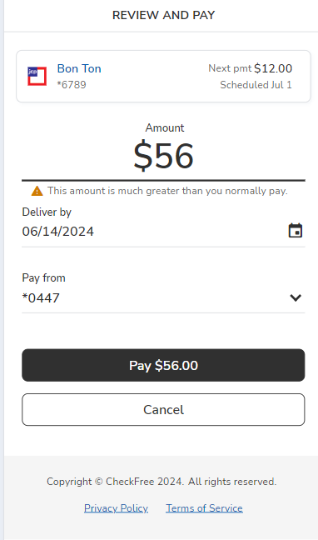This screenshot has width=318, height=540.
Task: Open the Bon Ton biller name link
Action: (79, 68)
